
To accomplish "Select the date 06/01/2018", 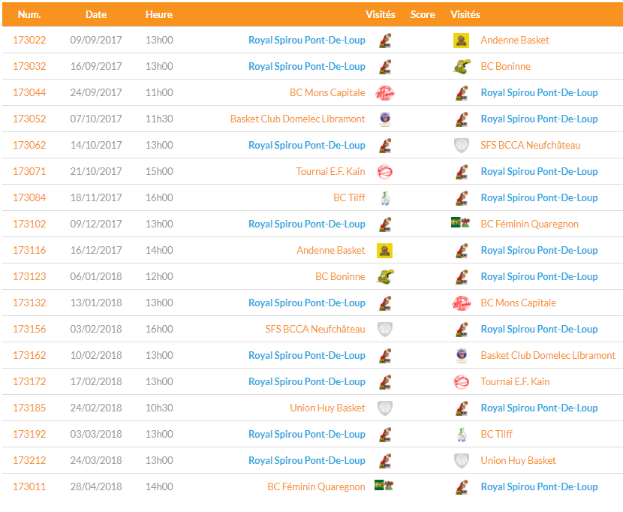I will click(96, 276).
